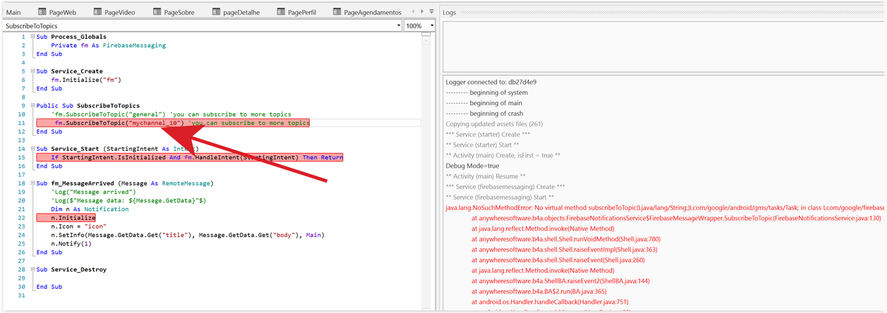Click the PageSobre tab's module icon

tap(157, 12)
